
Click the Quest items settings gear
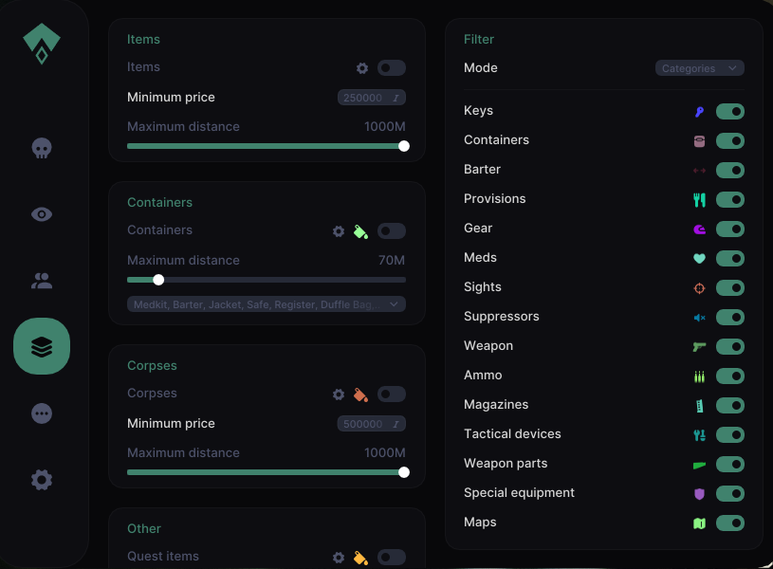click(339, 558)
